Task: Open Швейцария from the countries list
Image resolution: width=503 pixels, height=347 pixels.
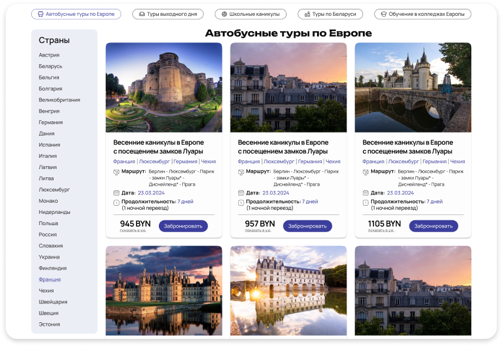Action: click(53, 302)
